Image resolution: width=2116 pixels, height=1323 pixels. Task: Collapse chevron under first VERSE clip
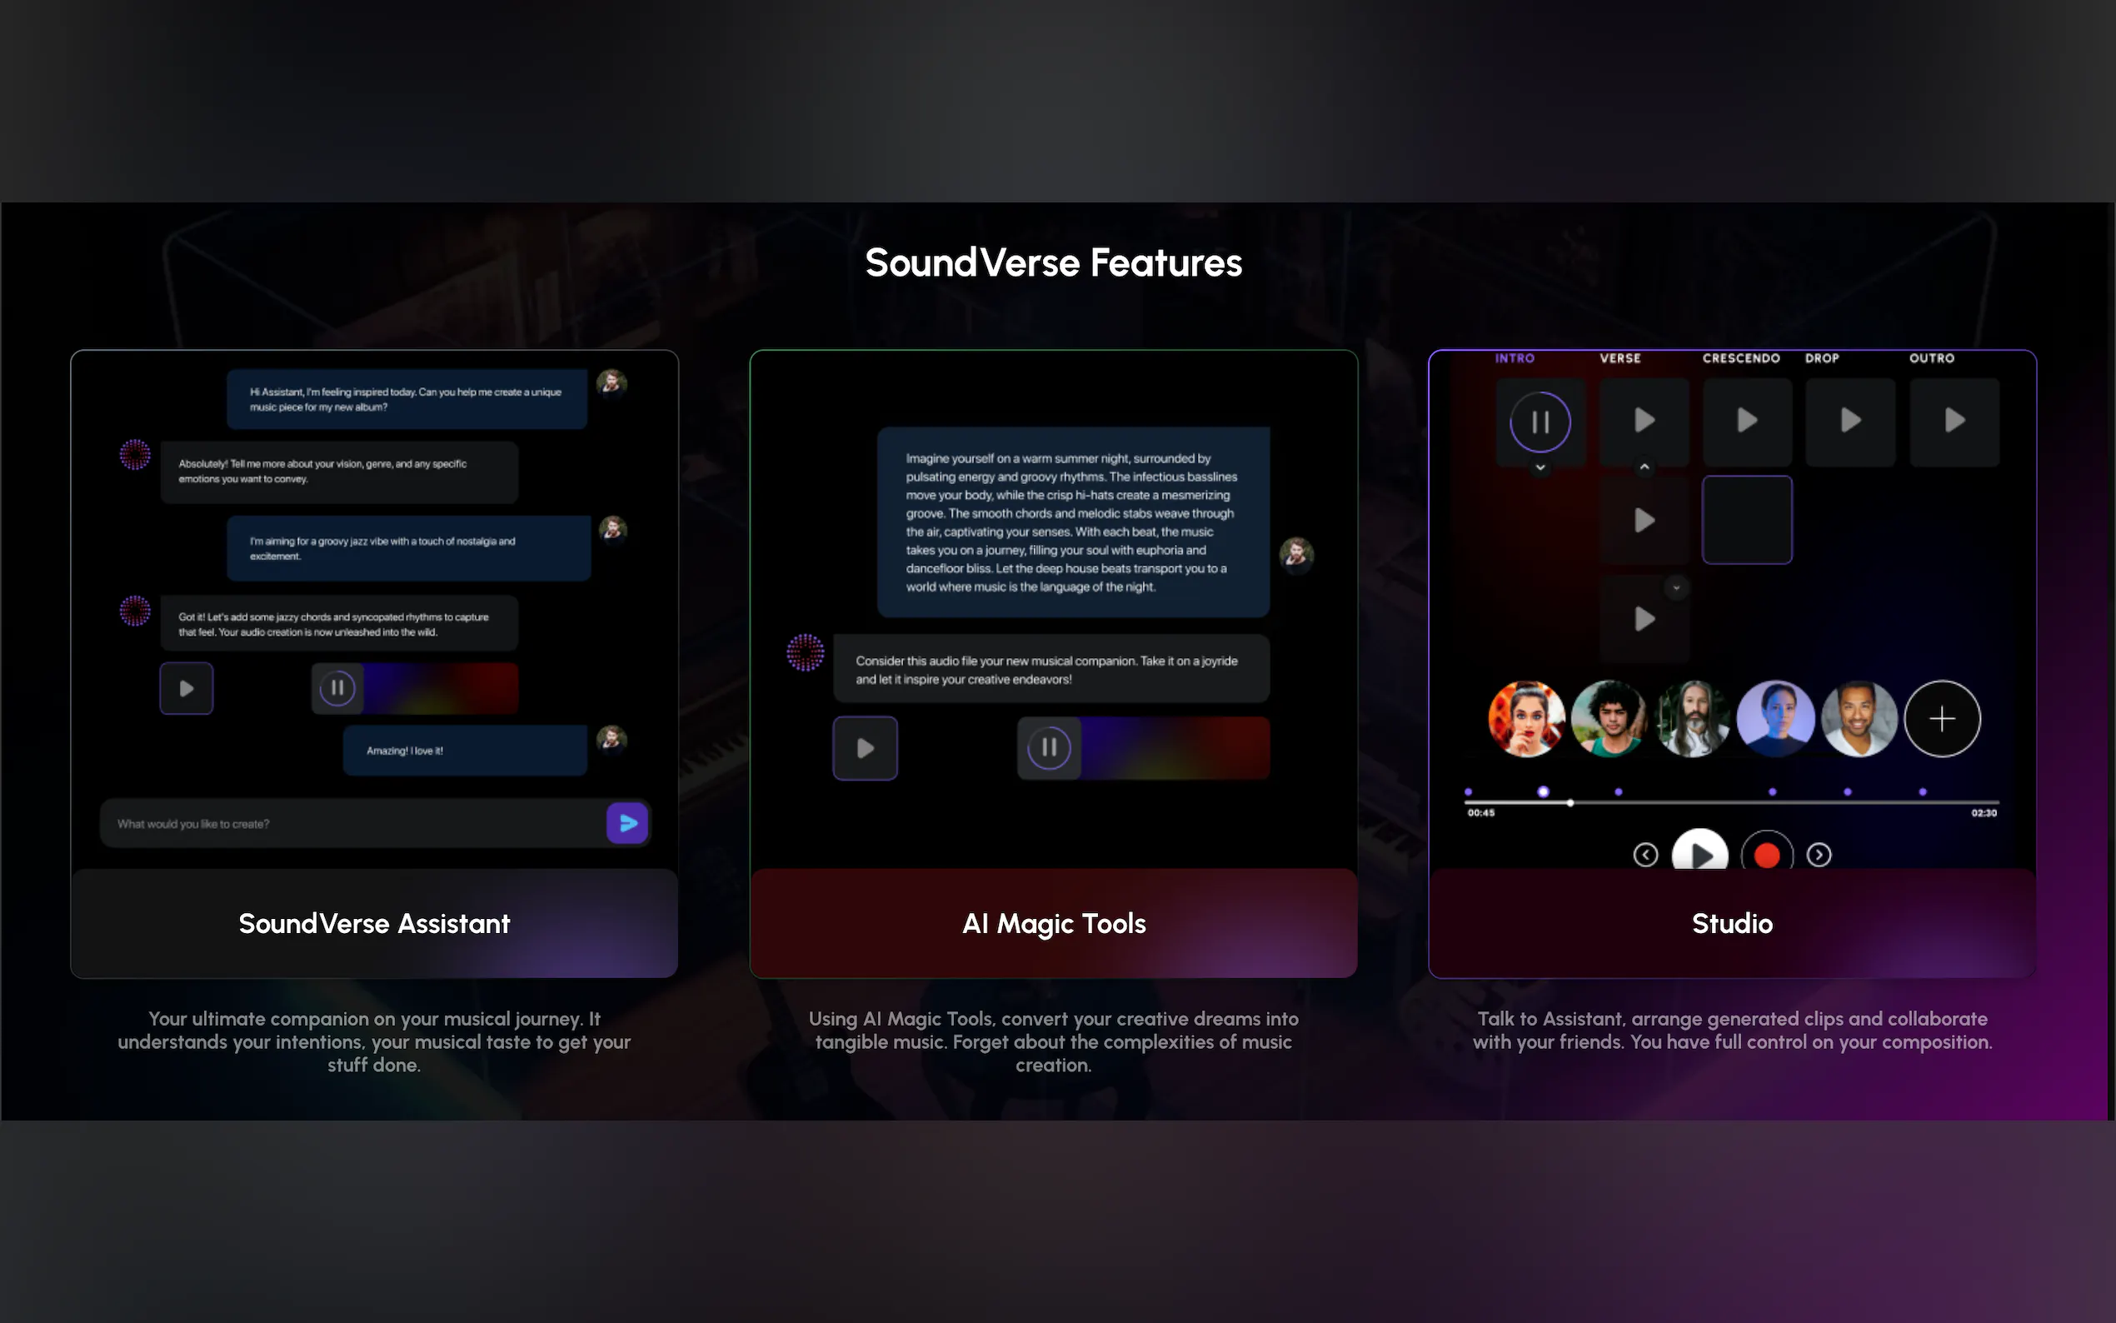[1644, 467]
